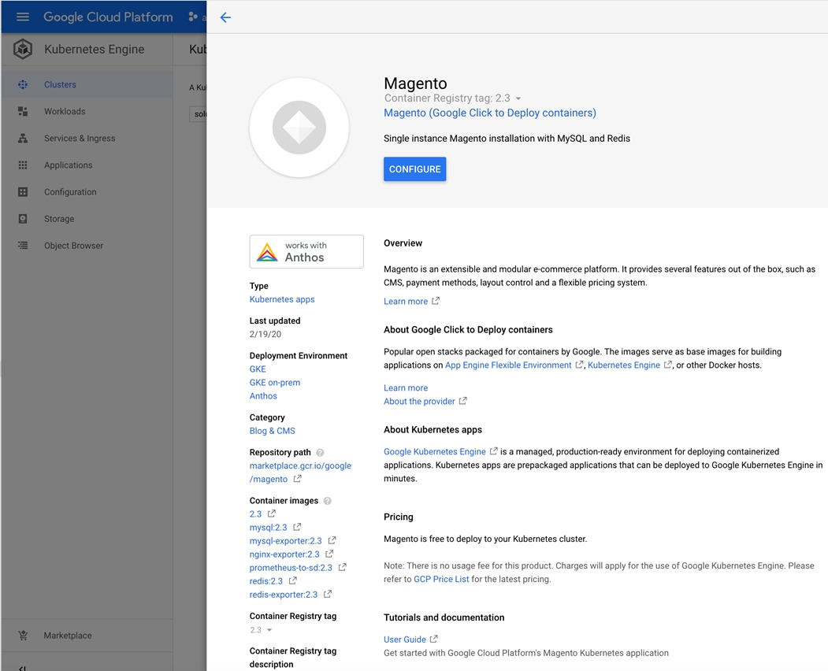828x671 pixels.
Task: Open Marketplace from the sidebar
Action: coord(87,636)
